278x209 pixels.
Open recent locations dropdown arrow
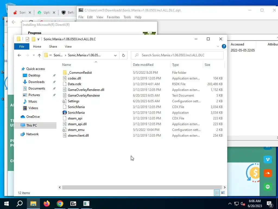pyautogui.click(x=34, y=55)
